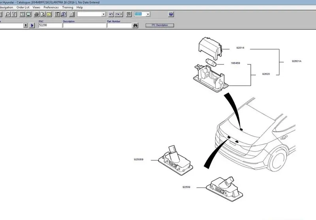Open the Views menu
This screenshot has width=316, height=220.
[x=36, y=7]
